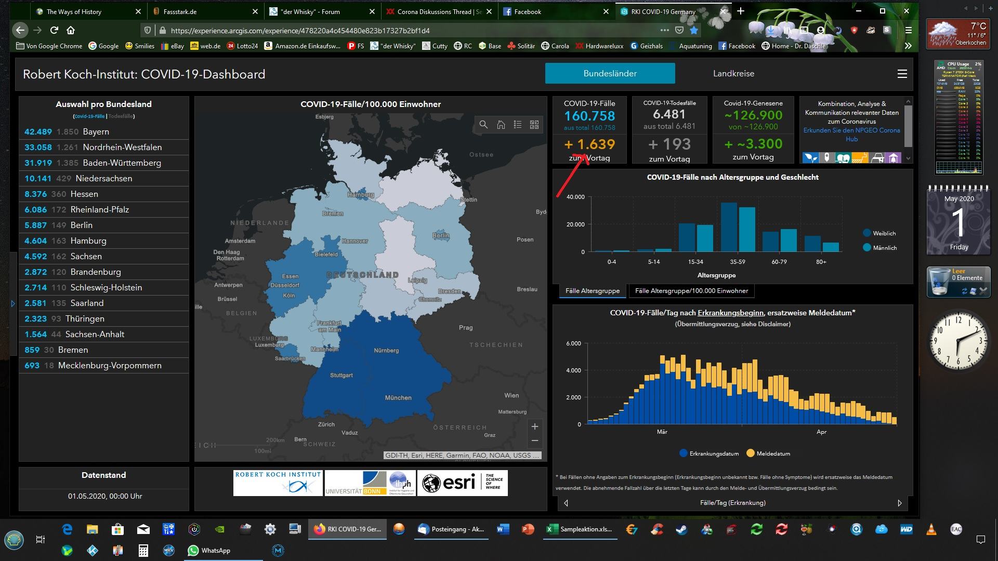Open Firefox account icon
The width and height of the screenshot is (998, 561).
pyautogui.click(x=821, y=30)
